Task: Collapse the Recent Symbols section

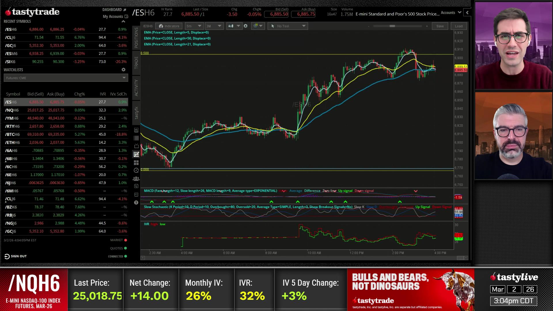Action: (x=123, y=21)
